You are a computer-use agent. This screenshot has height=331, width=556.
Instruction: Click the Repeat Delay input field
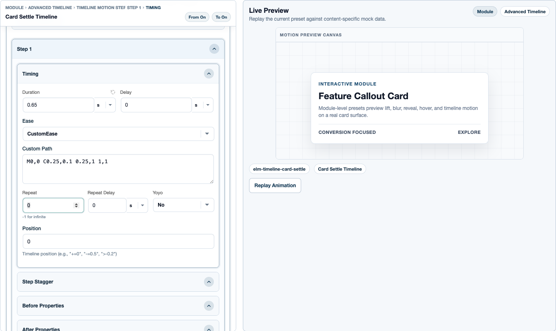(107, 205)
